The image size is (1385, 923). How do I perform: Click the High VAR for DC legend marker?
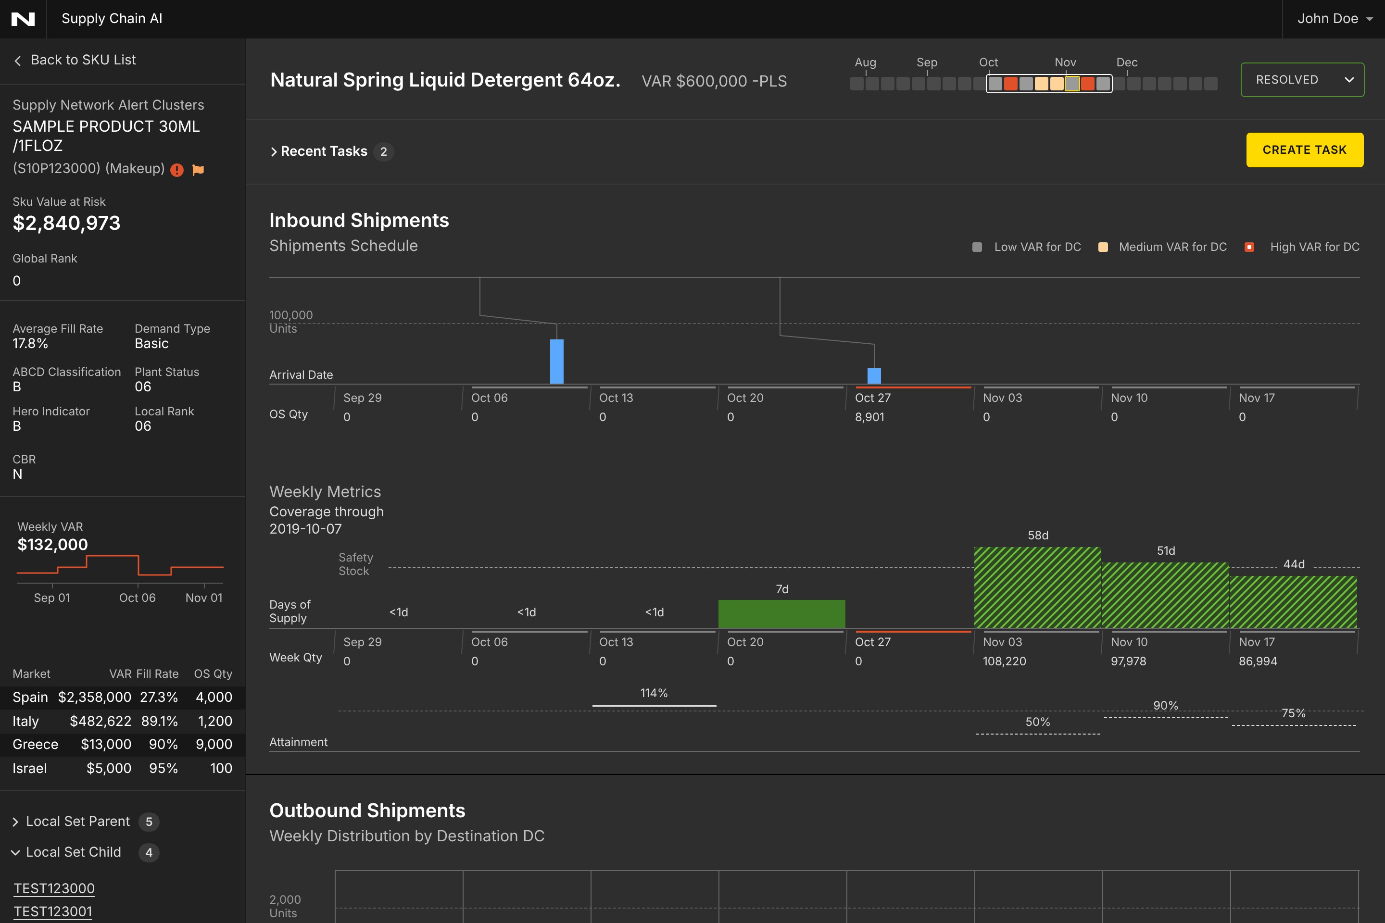(x=1249, y=247)
